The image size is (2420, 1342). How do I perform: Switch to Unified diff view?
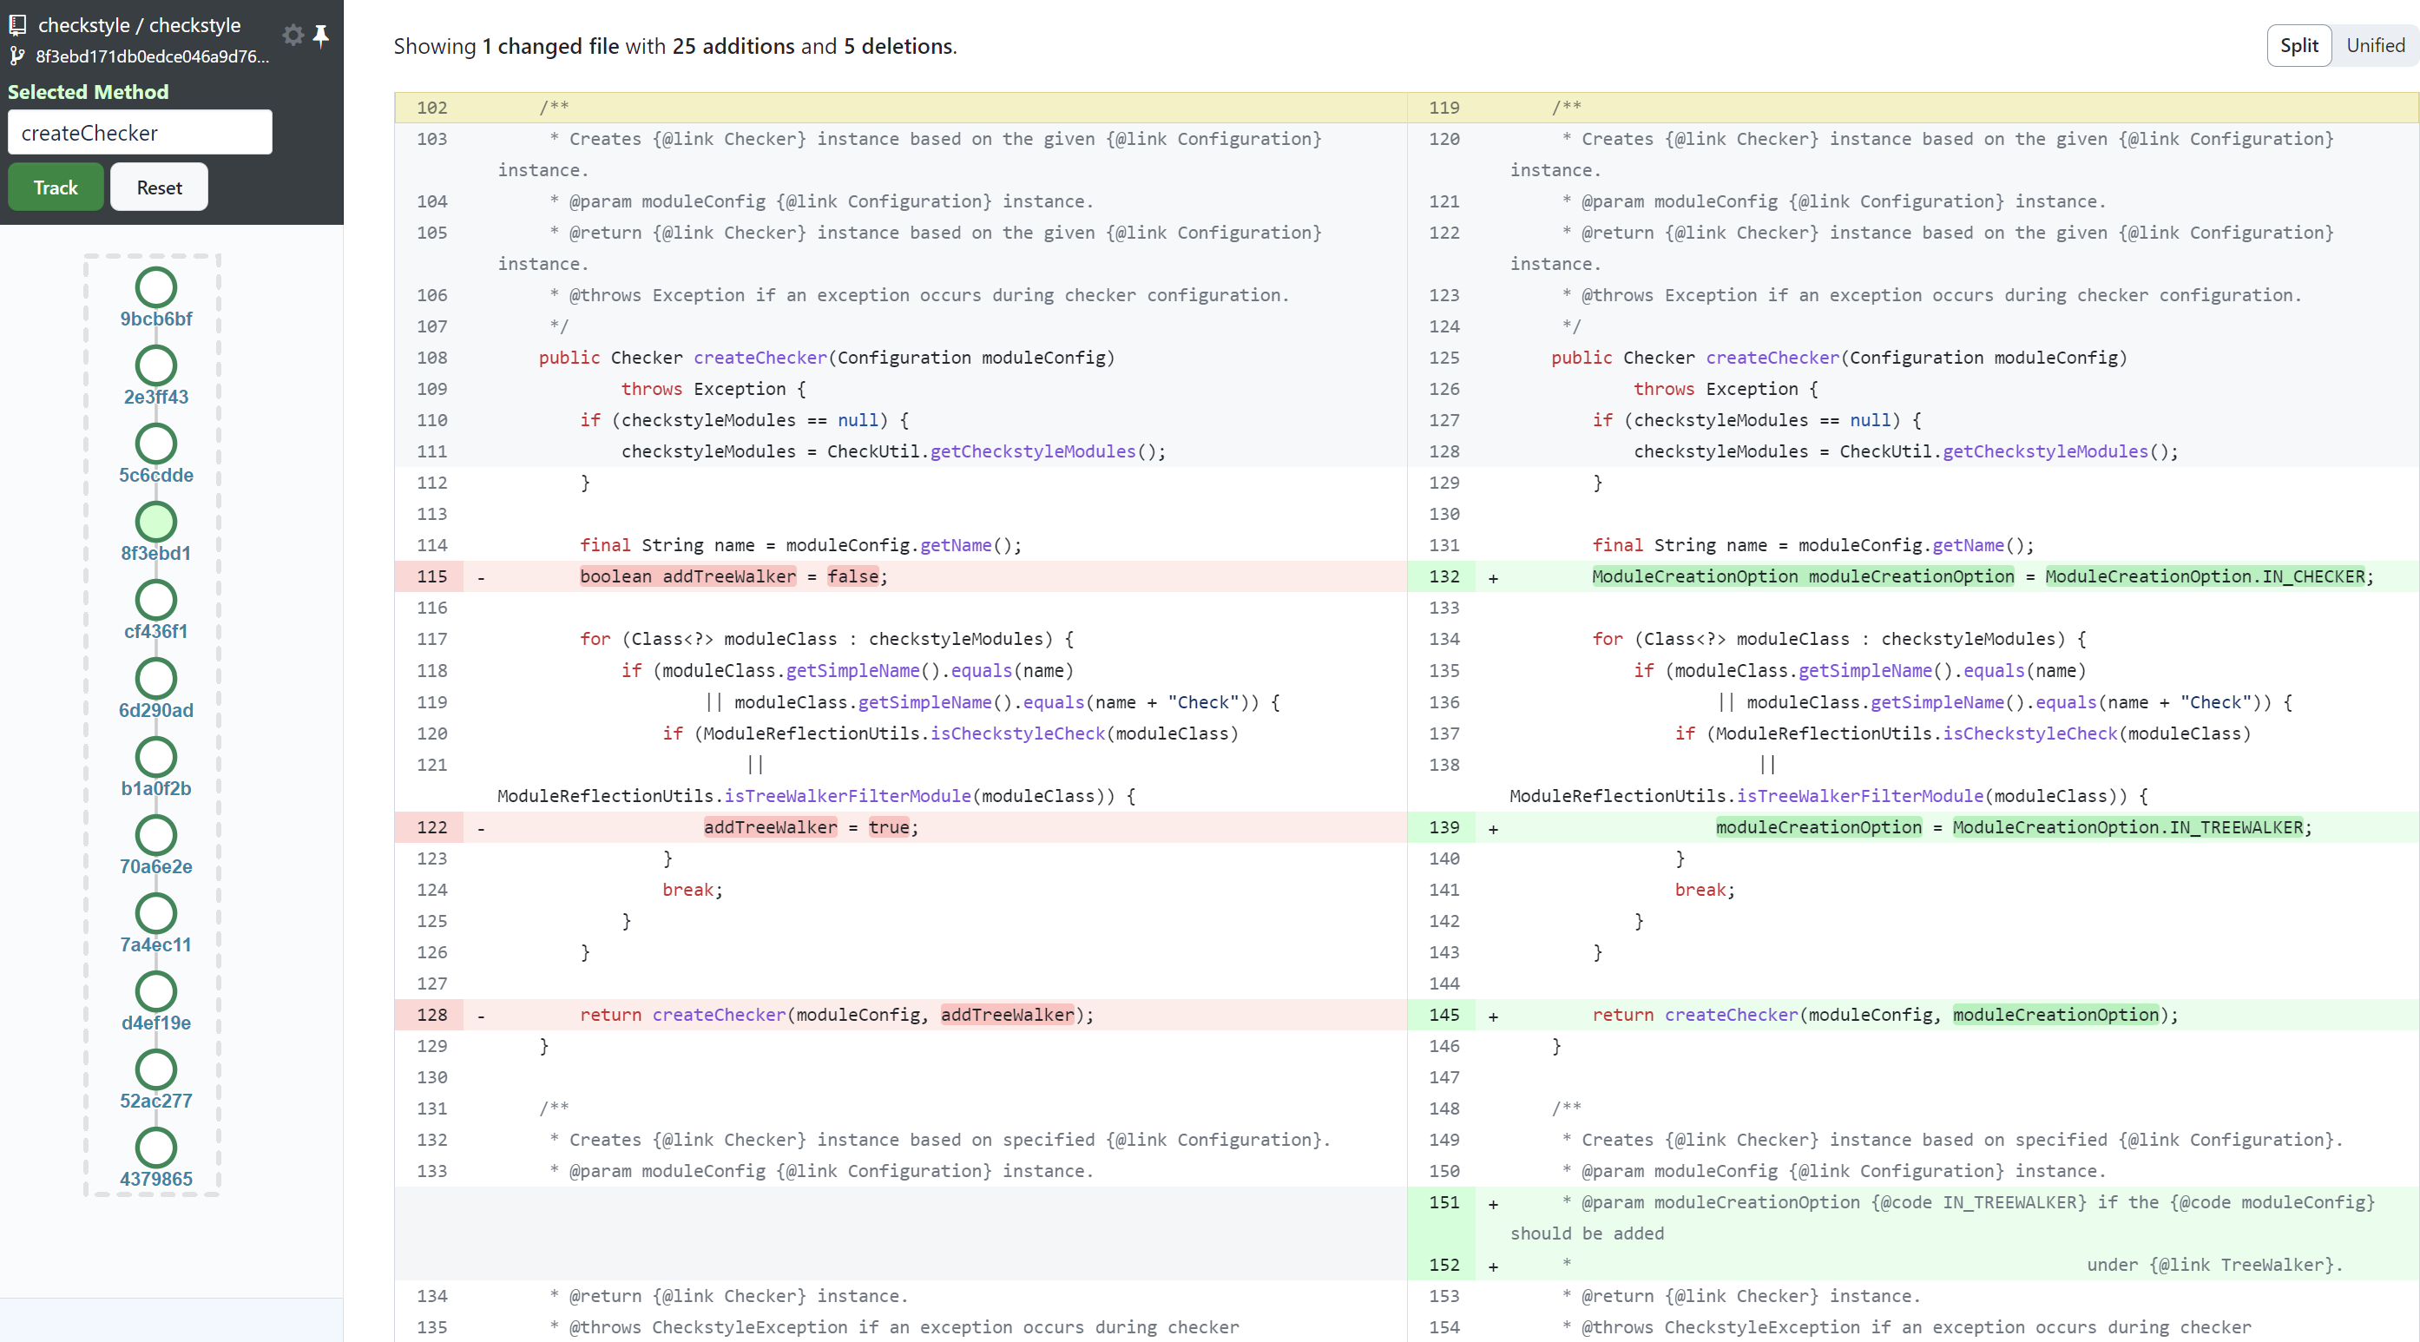point(2374,46)
